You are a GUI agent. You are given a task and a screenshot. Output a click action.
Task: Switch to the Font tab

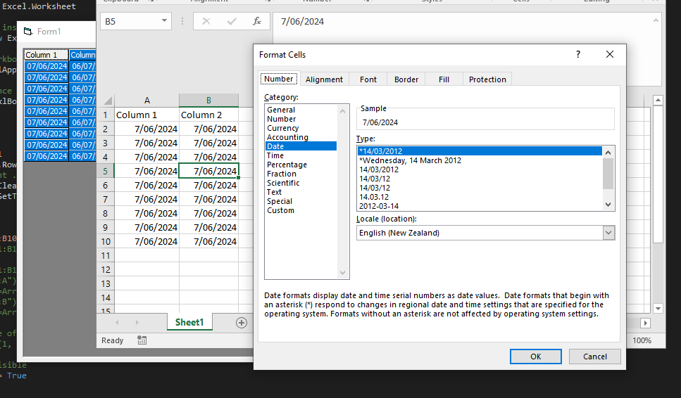(368, 79)
